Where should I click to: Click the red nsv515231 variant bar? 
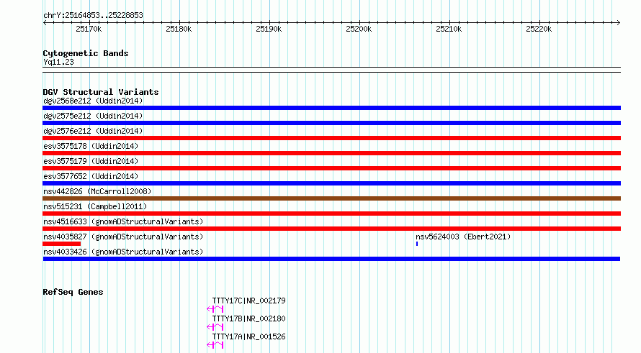pyautogui.click(x=331, y=214)
